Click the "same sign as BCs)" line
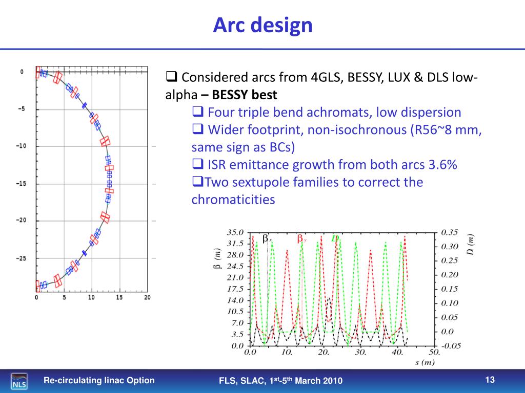The width and height of the screenshot is (525, 393). [x=243, y=147]
